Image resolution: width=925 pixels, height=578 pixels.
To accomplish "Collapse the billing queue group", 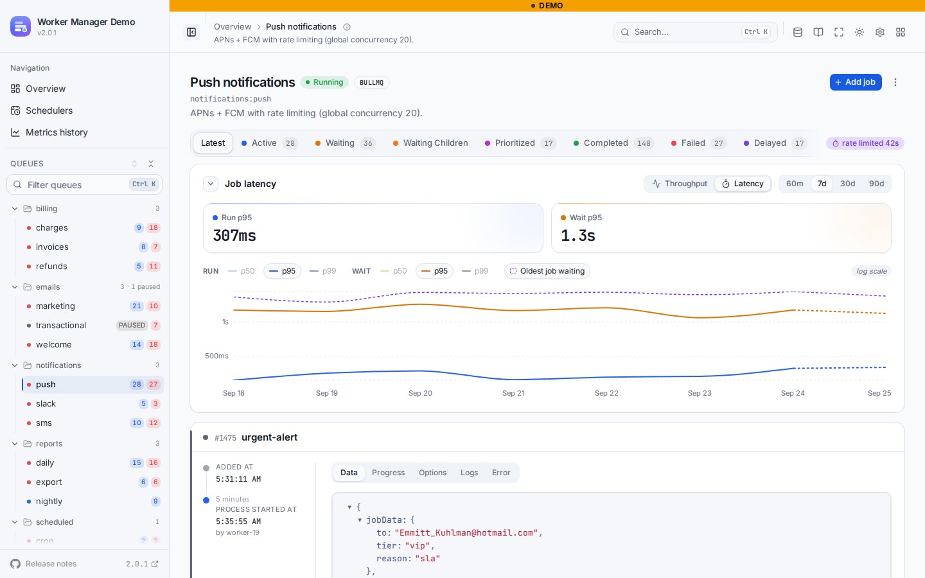I will pos(15,209).
